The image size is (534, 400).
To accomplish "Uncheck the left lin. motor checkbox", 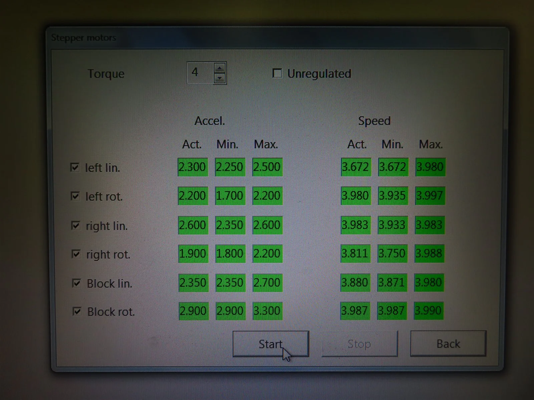I will pyautogui.click(x=75, y=167).
